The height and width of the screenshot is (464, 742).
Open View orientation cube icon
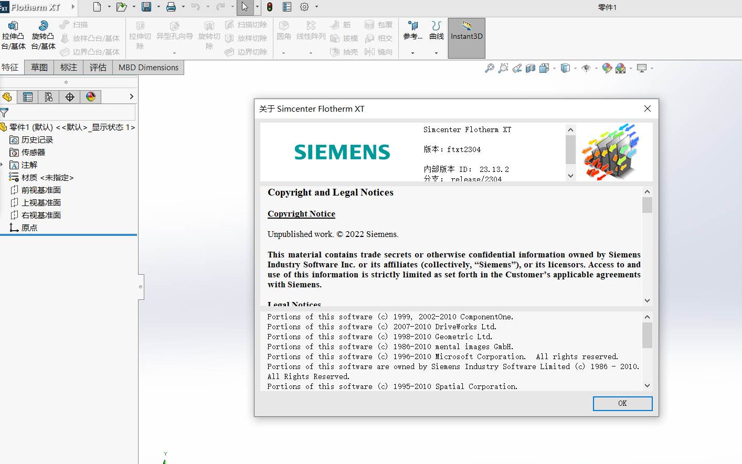pos(544,68)
